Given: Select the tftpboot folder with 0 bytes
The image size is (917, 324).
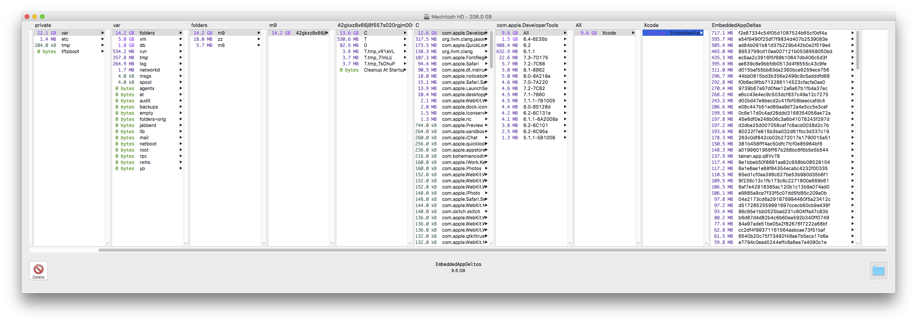Looking at the screenshot, I should [70, 52].
